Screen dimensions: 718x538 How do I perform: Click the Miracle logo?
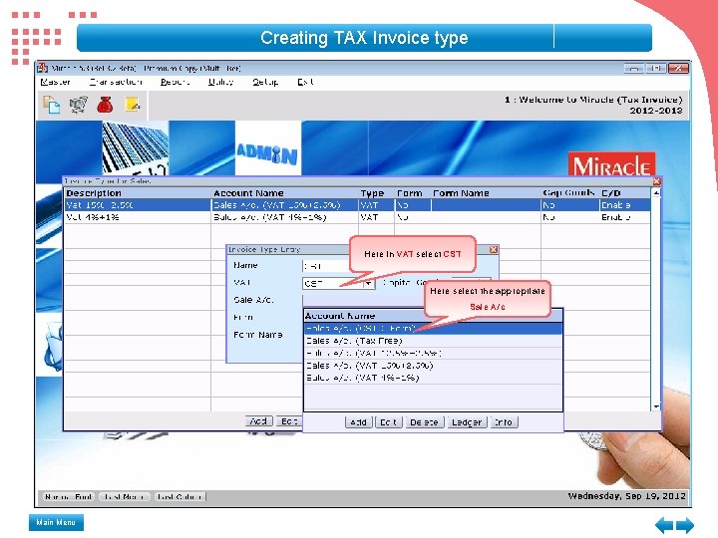(x=611, y=165)
